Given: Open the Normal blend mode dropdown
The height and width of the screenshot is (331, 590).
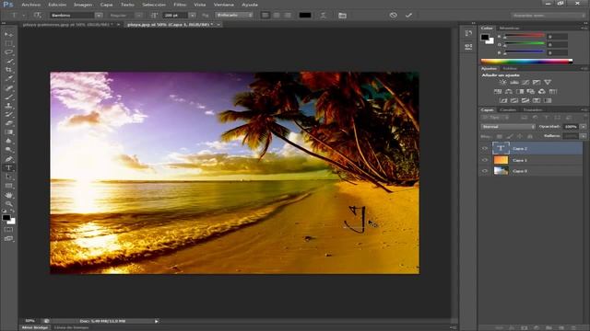Looking at the screenshot, I should 508,127.
